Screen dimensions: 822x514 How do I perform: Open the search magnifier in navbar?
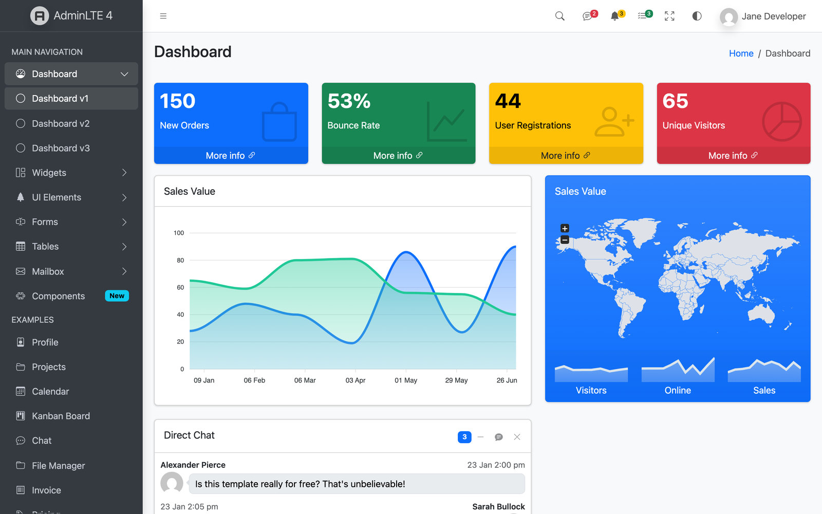point(560,16)
